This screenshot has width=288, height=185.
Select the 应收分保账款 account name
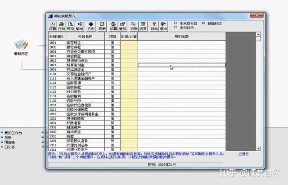click(77, 109)
